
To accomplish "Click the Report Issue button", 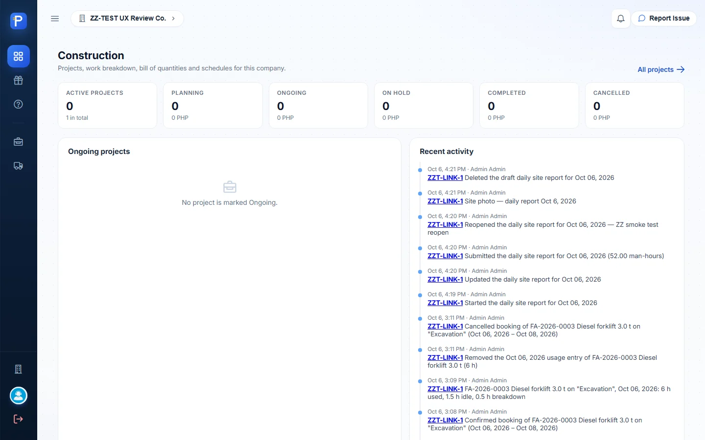I will pos(664,19).
